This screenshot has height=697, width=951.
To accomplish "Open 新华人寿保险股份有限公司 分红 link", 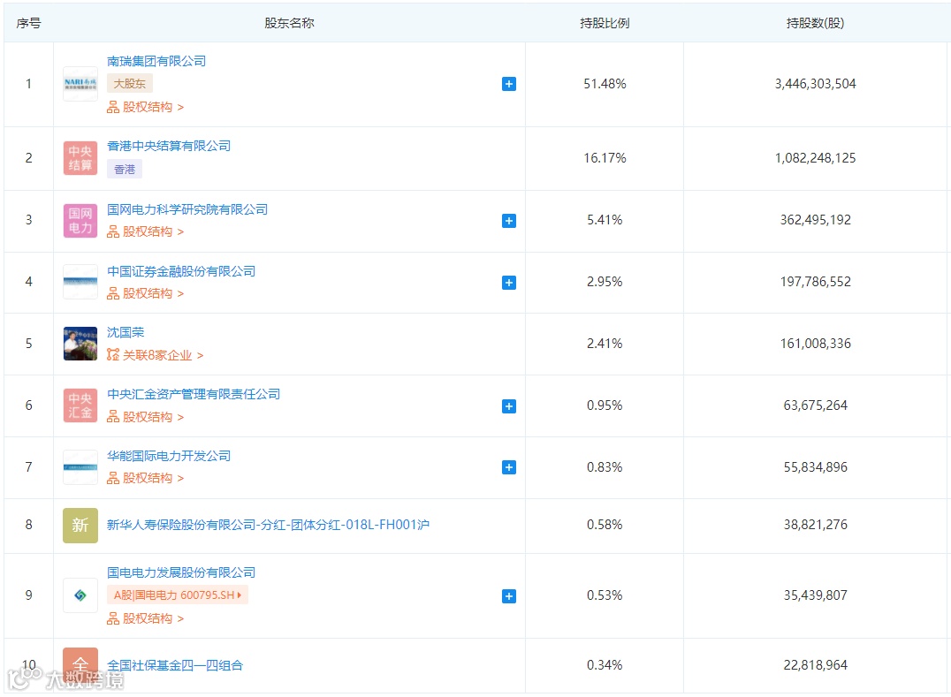I will point(268,525).
